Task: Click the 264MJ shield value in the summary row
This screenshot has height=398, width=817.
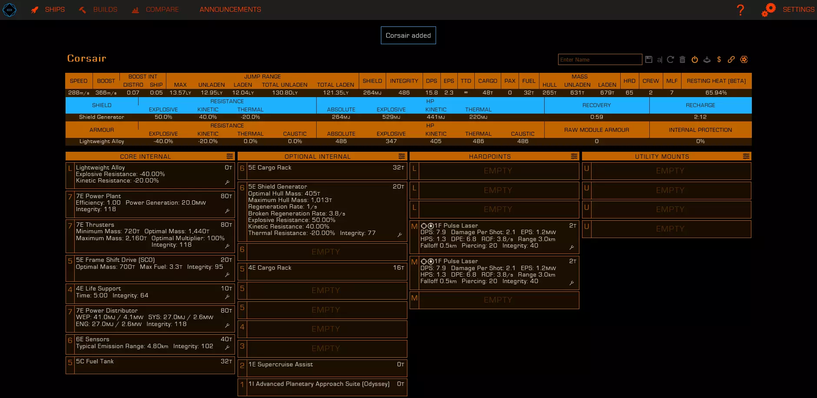Action: pyautogui.click(x=372, y=93)
